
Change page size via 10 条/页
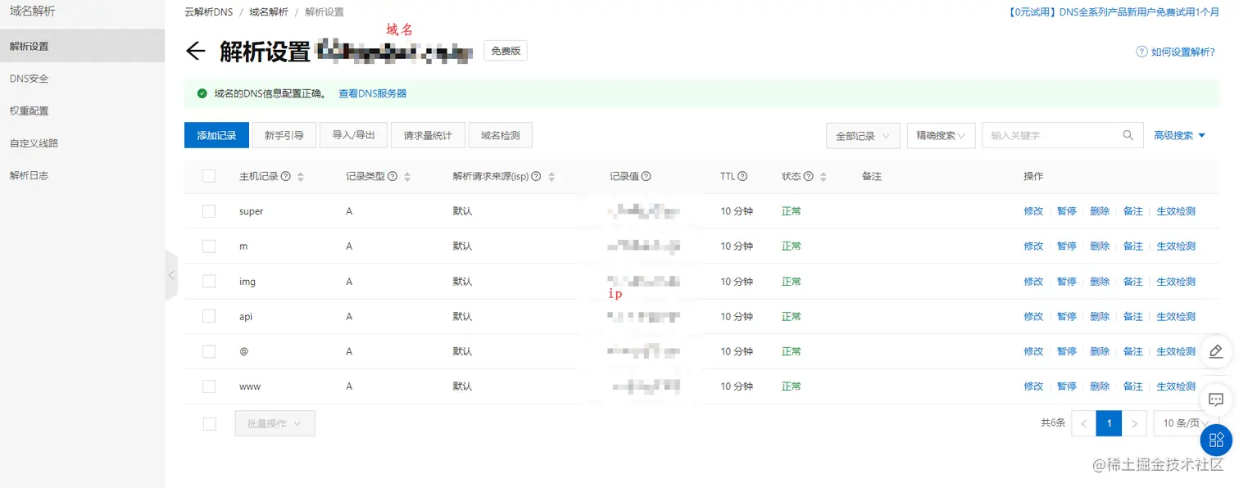pos(1186,423)
